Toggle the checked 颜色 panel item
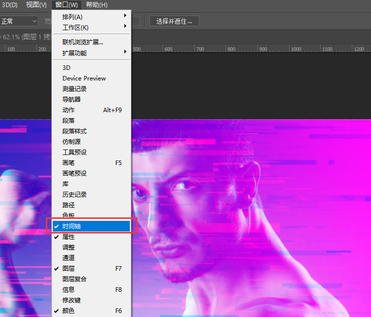 pos(91,311)
